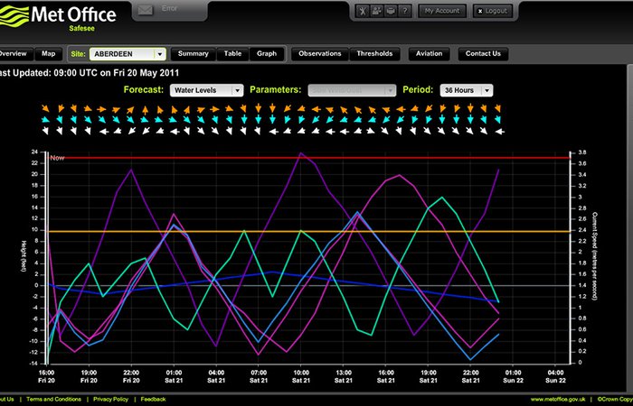Click the X icon on Logout button
The width and height of the screenshot is (633, 406).
479,11
